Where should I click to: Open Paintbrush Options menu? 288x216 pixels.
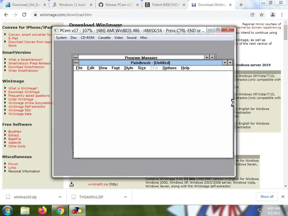point(170,68)
